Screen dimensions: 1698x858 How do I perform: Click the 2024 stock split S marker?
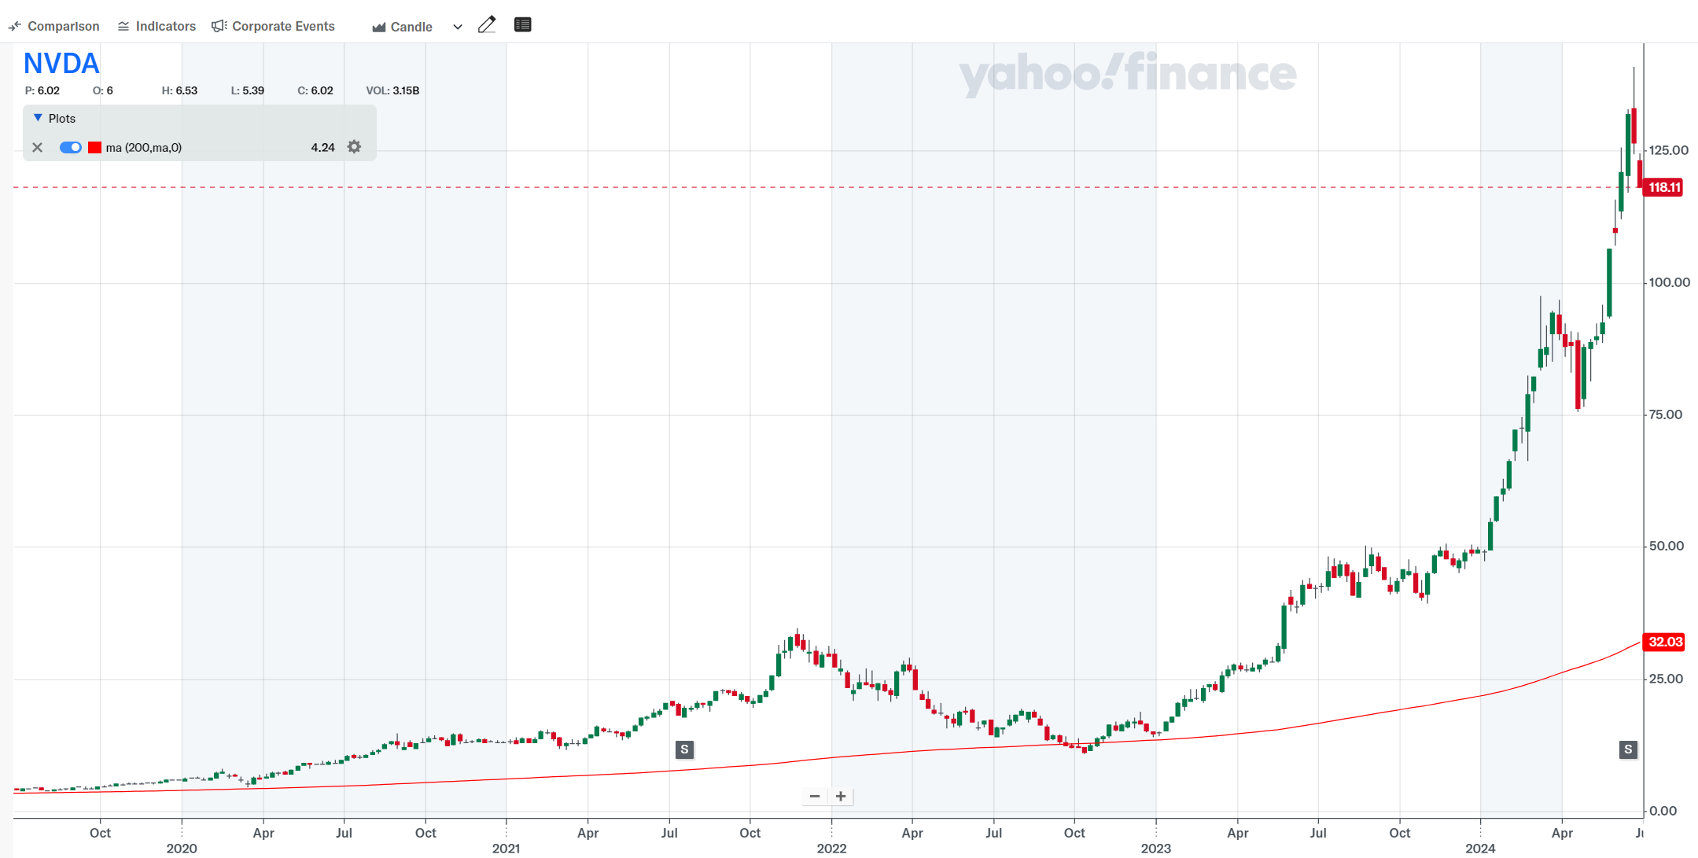point(1628,749)
